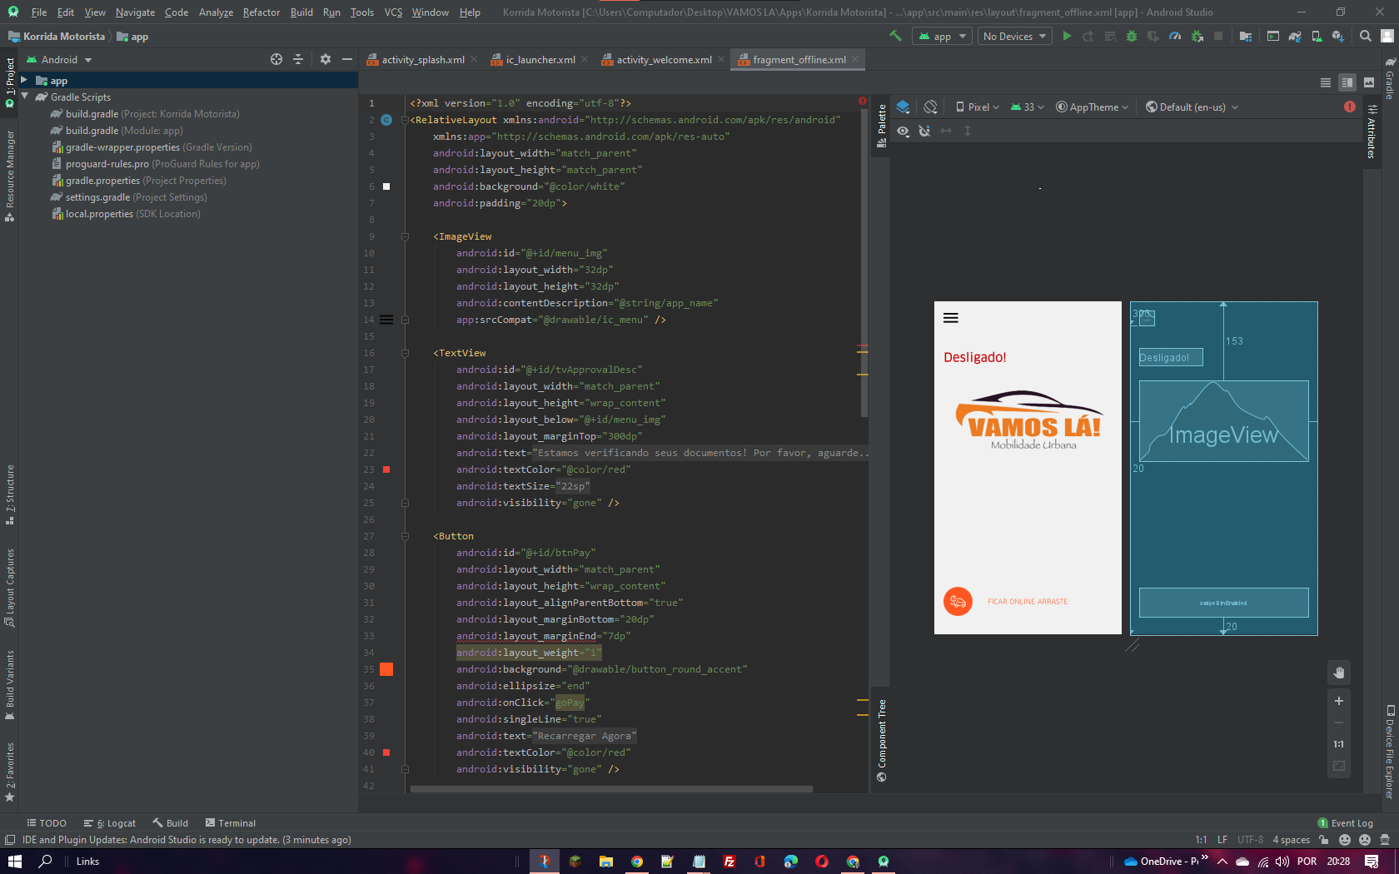Switch to the activity_welcome.xml tab

coord(663,60)
